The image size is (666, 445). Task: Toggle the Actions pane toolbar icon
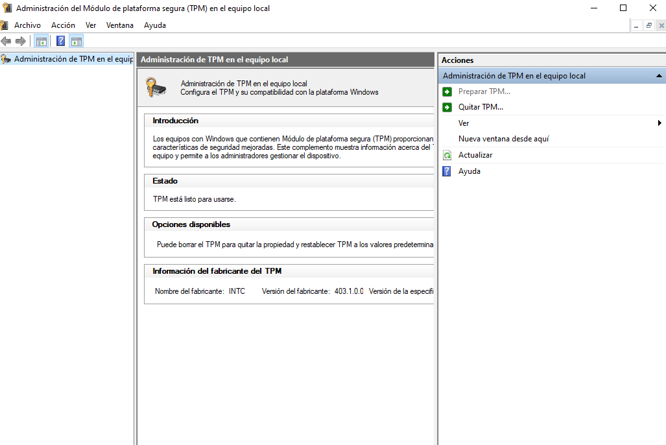click(x=77, y=42)
